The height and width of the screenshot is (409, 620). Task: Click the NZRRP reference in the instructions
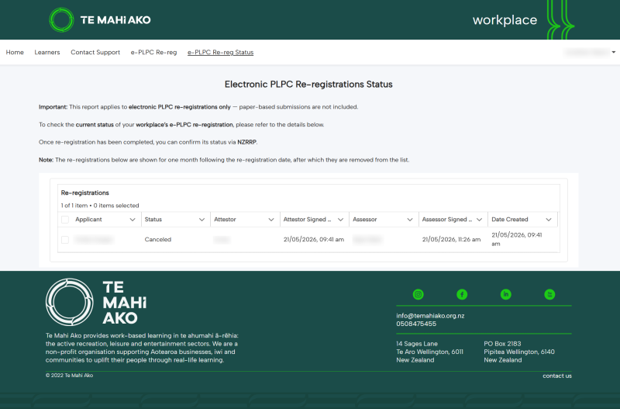246,142
